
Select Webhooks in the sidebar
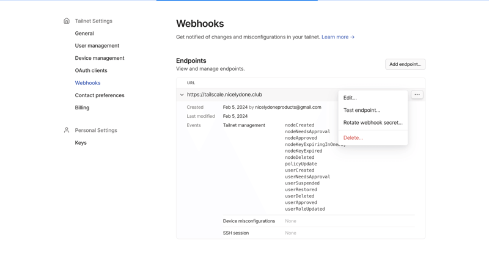click(87, 83)
